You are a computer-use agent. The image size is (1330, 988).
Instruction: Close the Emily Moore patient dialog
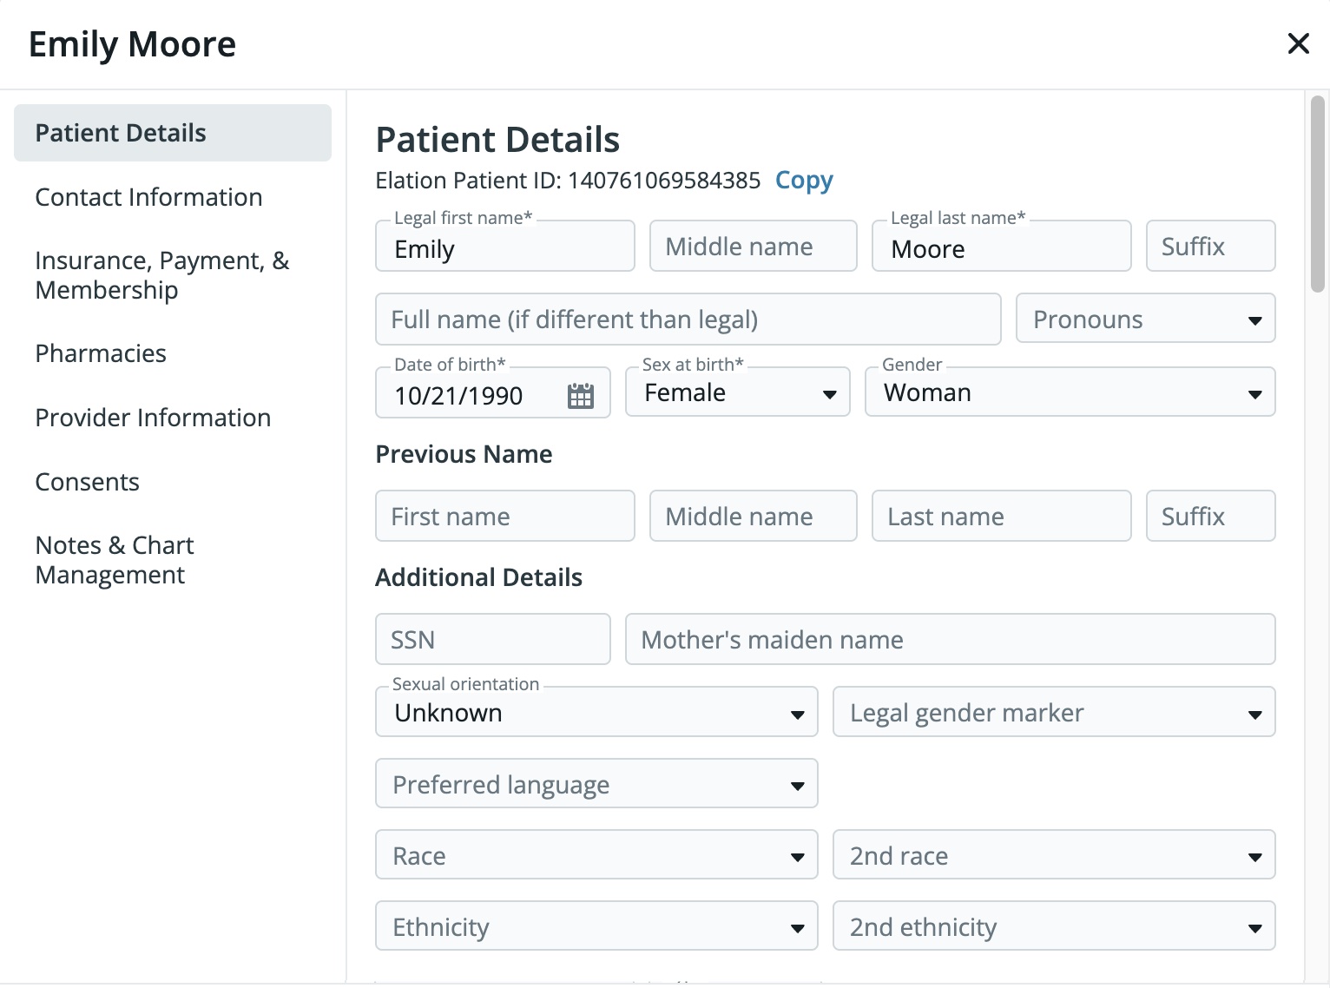[x=1298, y=43]
